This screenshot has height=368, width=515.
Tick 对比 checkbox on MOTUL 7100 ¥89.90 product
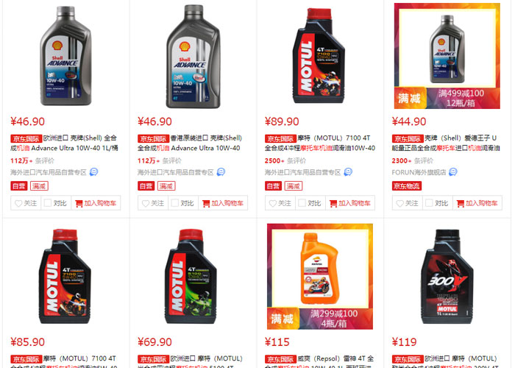tap(302, 203)
